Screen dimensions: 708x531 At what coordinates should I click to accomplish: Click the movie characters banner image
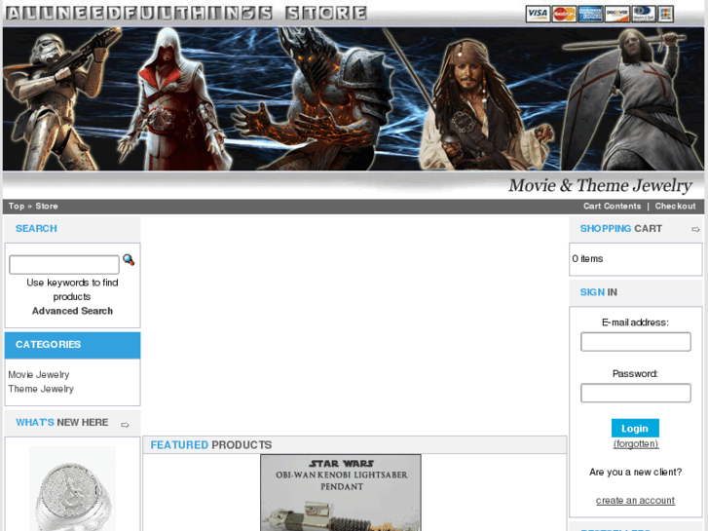click(354, 98)
